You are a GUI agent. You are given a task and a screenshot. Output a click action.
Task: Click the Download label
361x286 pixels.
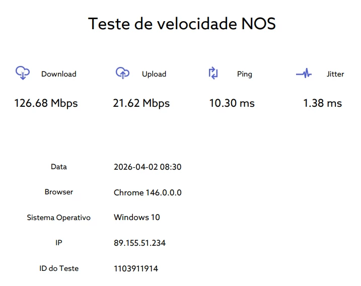[x=58, y=74]
